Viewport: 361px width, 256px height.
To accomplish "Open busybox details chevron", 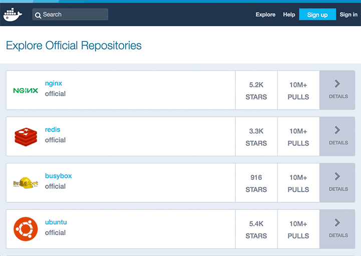I will pyautogui.click(x=337, y=176).
